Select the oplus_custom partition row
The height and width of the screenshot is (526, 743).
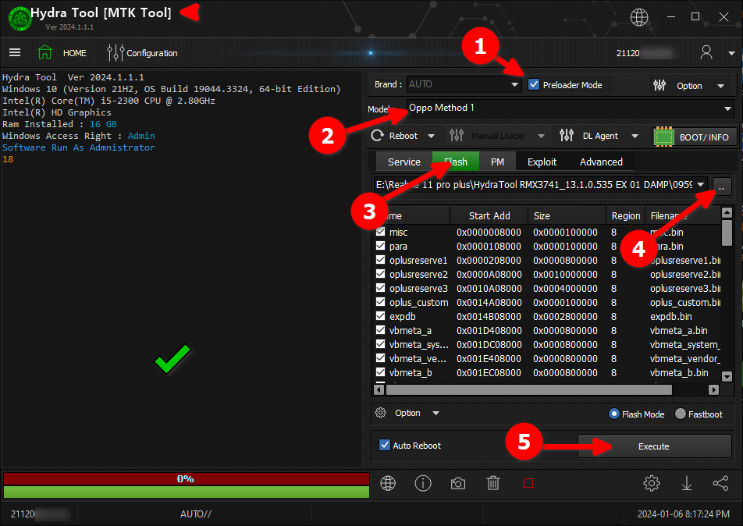pos(547,302)
